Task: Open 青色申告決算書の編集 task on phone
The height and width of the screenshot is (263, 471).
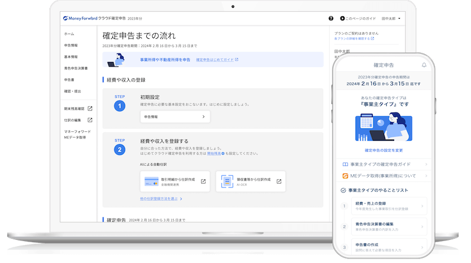Action: (x=389, y=227)
